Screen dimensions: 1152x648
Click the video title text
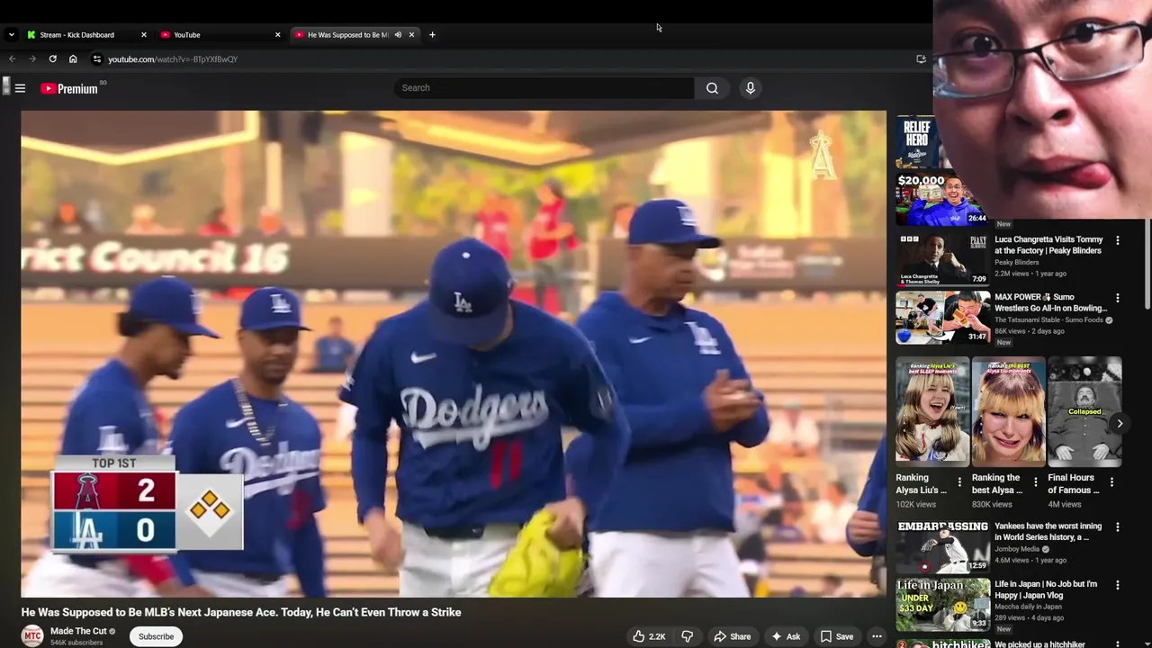tap(241, 612)
